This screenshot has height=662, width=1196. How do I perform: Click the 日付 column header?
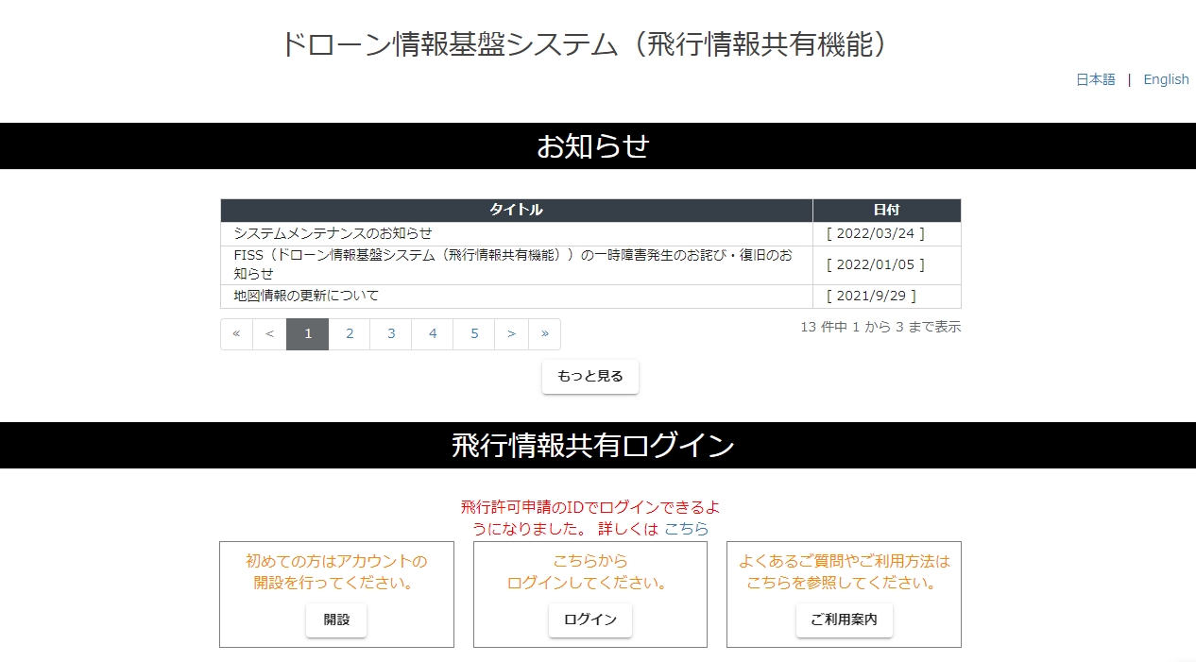[887, 210]
